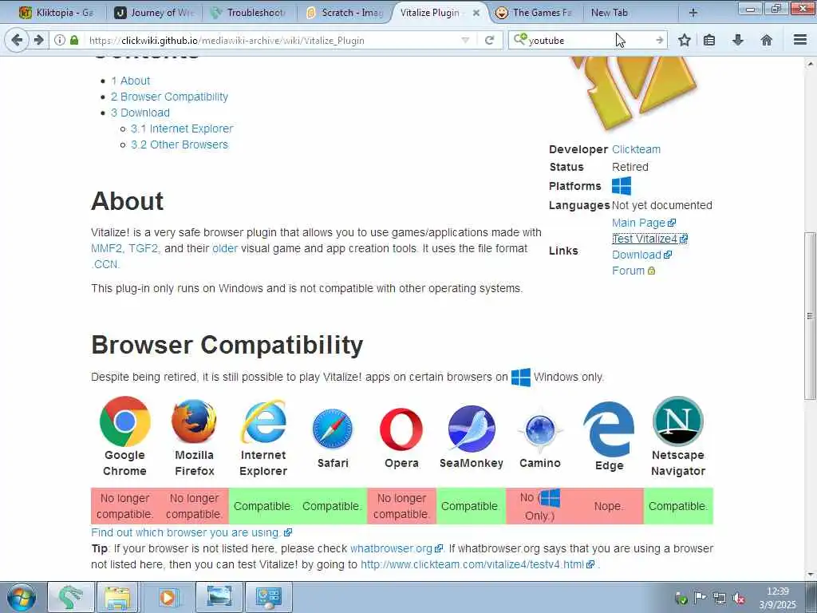Open the Windows Start orb
Viewport: 817px width, 613px height.
[x=21, y=597]
